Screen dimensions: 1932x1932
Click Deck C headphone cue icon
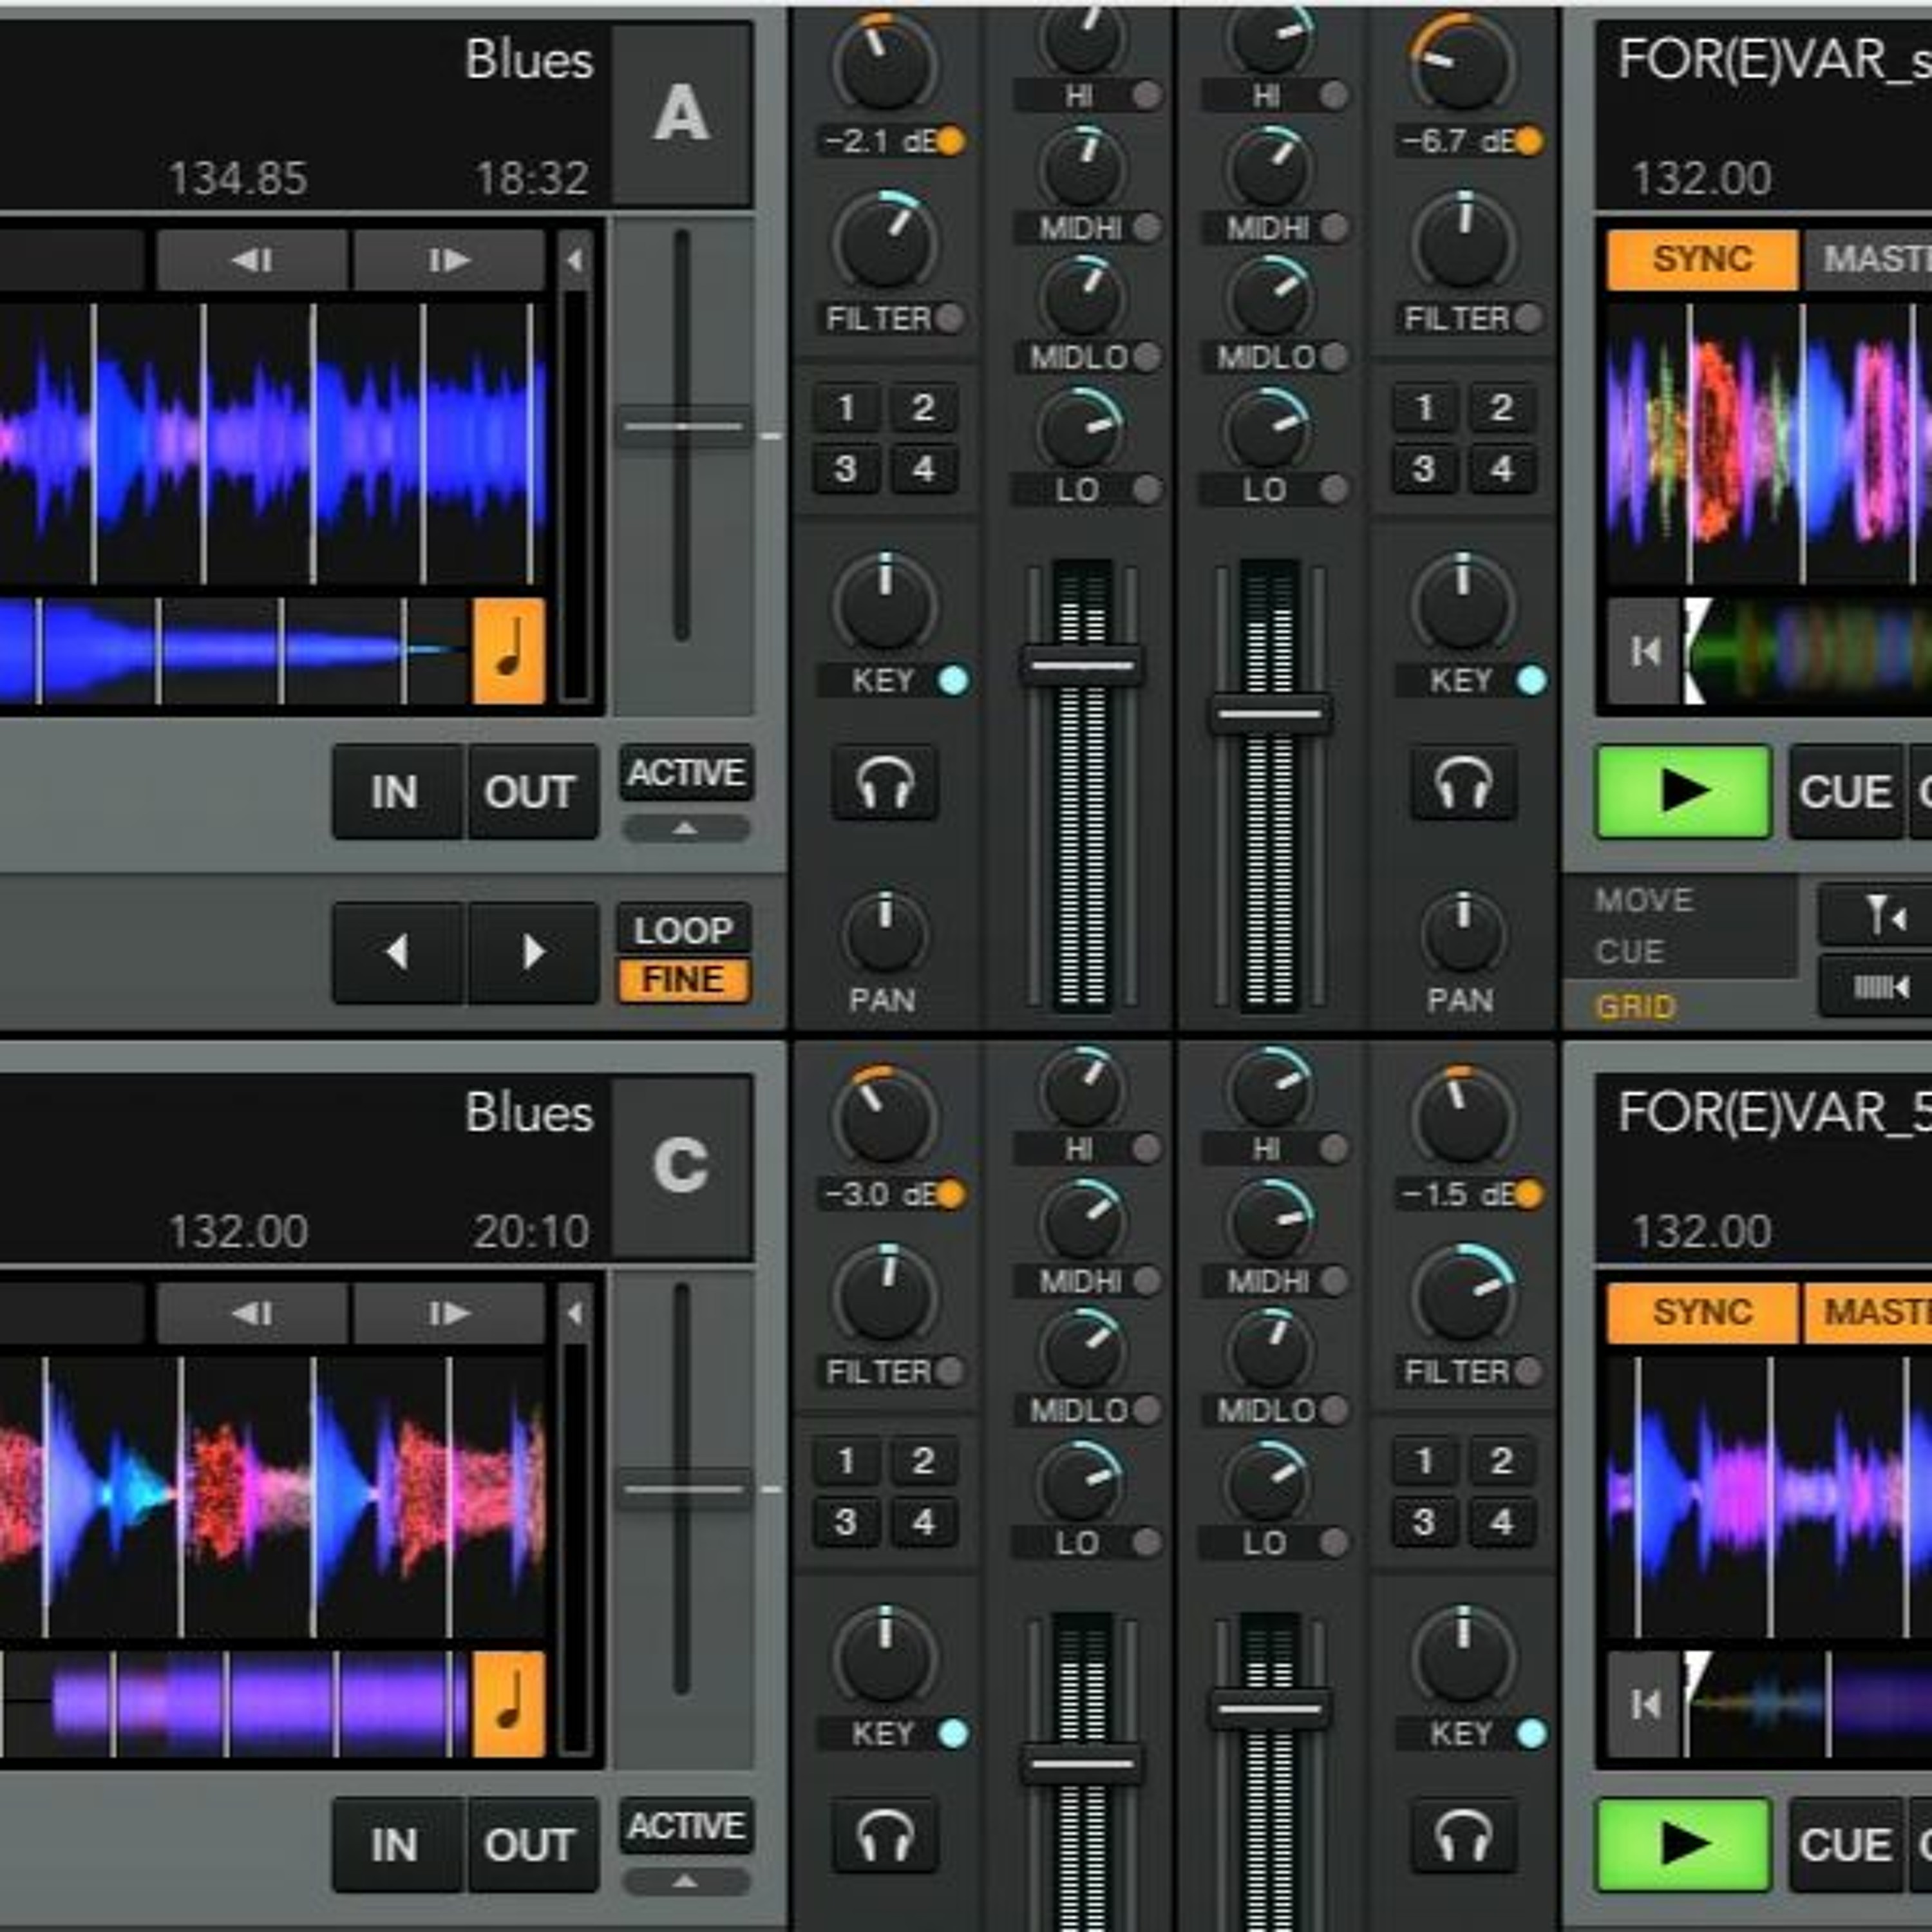pyautogui.click(x=885, y=1835)
